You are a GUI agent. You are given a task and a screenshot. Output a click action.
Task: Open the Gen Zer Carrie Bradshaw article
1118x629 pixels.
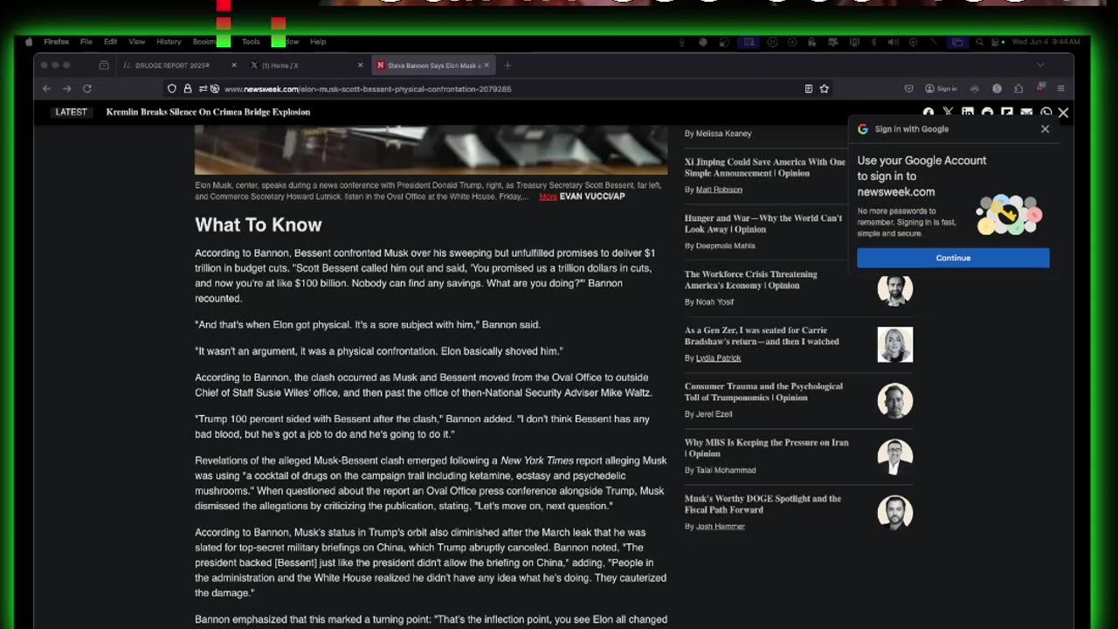762,335
